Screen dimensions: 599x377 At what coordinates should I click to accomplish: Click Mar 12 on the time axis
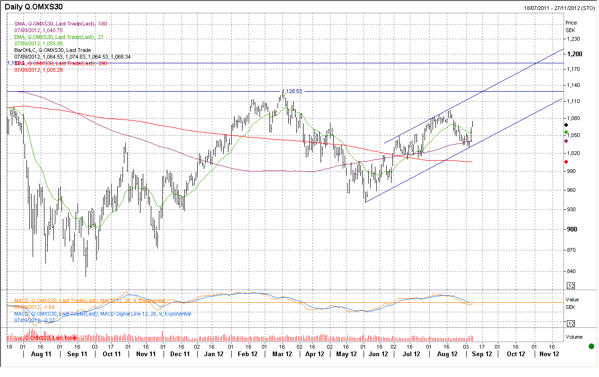280,354
